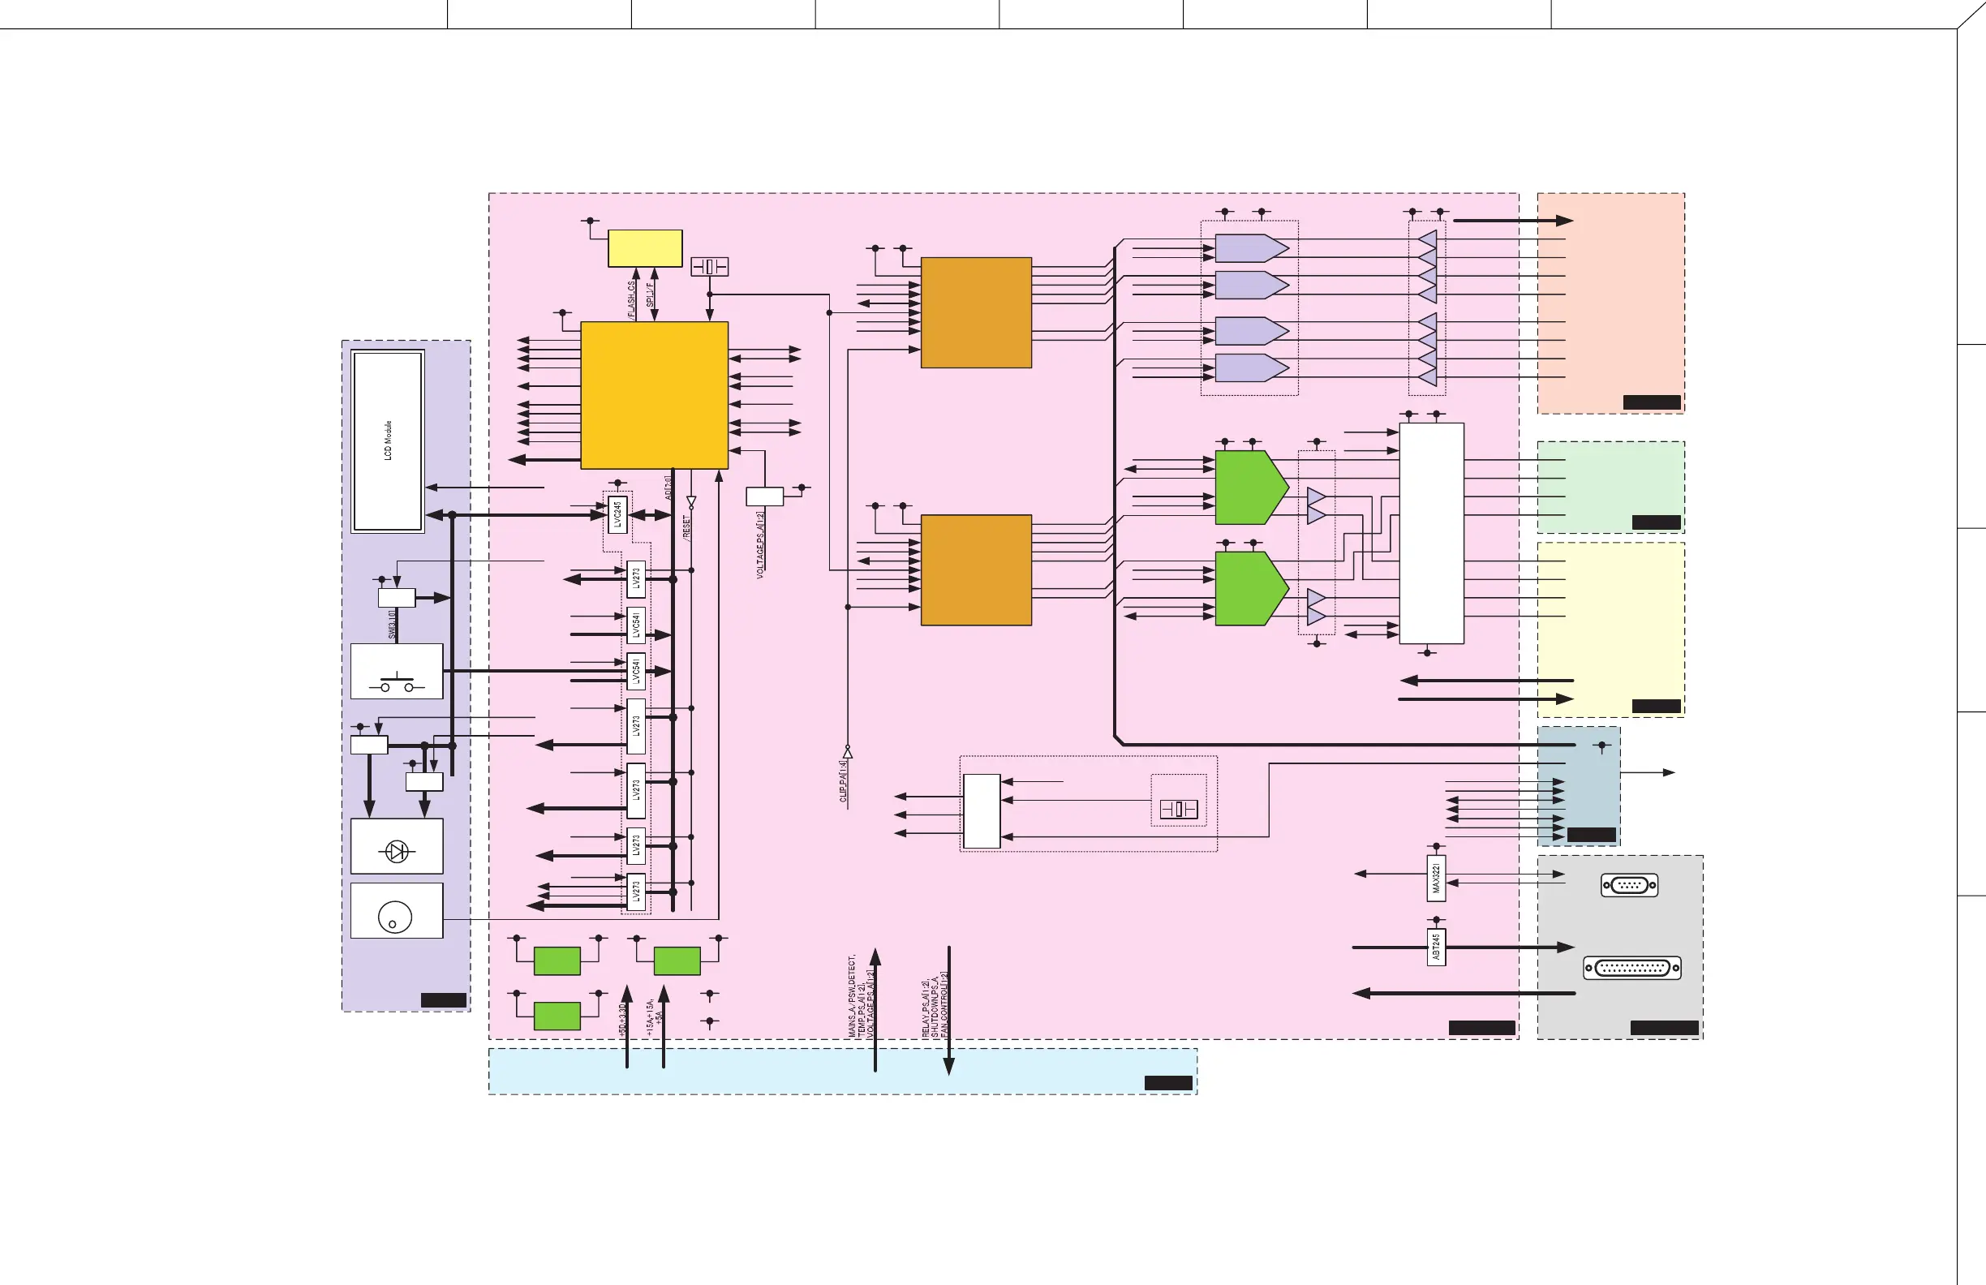Click the topmost purple DAC pentagon
This screenshot has height=1285, width=1986.
(x=1249, y=249)
